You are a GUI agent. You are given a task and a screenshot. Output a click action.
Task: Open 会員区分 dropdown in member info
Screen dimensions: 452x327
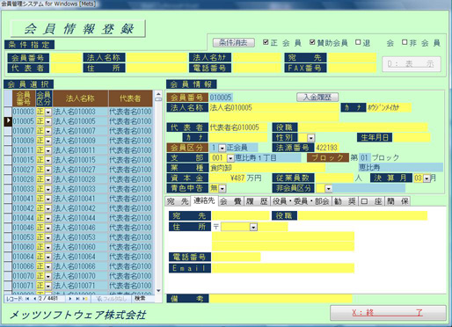click(x=222, y=148)
